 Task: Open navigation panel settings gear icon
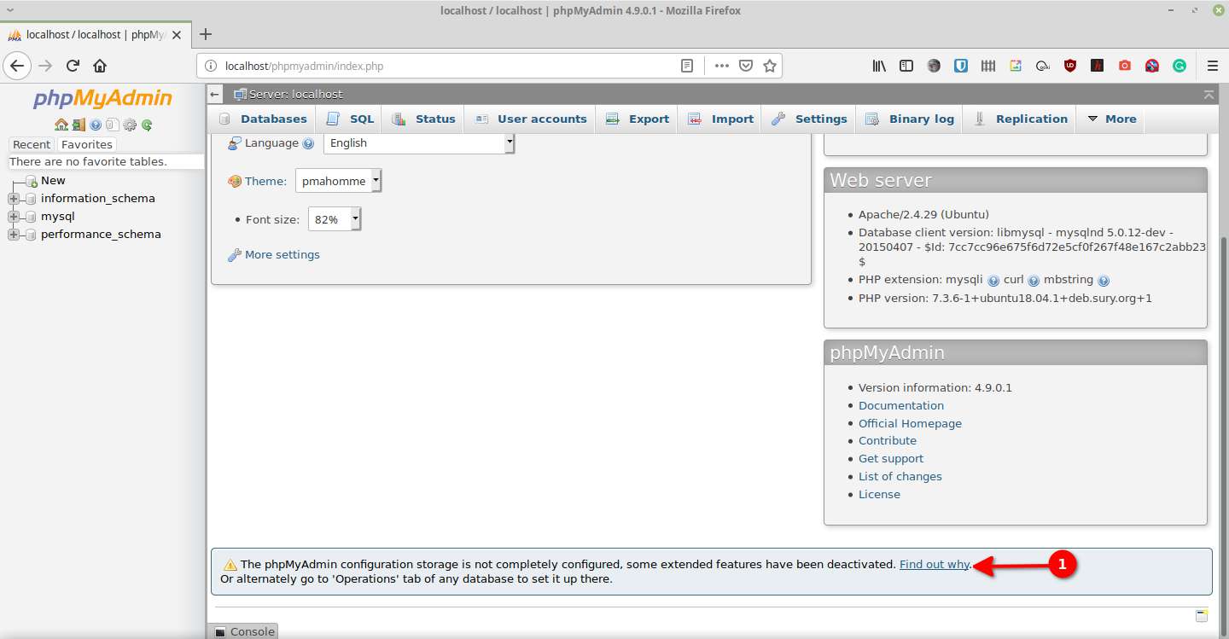pos(130,125)
